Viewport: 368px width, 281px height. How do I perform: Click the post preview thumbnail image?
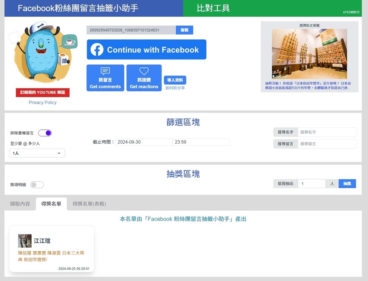tap(309, 54)
